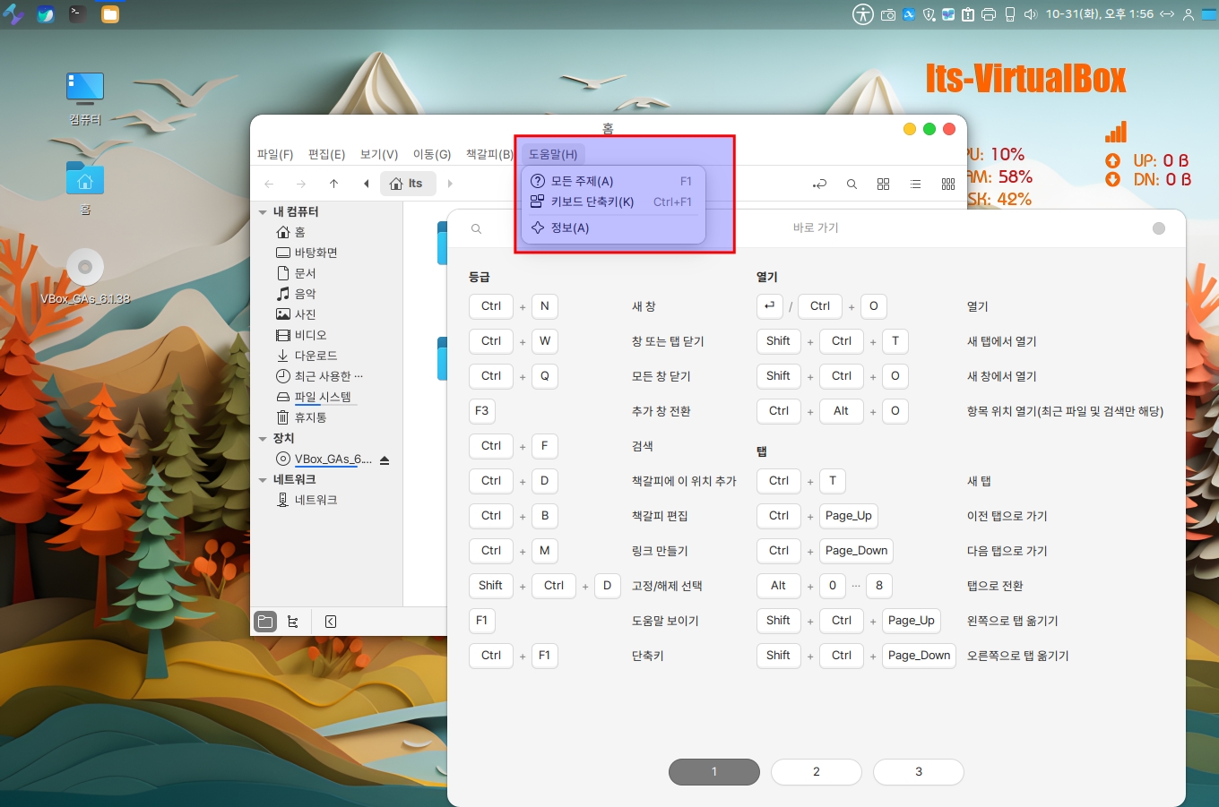1219x807 pixels.
Task: Click the its home path button
Action: (x=407, y=184)
